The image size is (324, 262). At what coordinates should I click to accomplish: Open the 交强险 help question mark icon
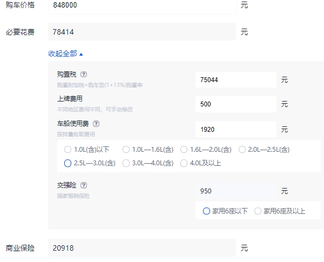pos(84,185)
